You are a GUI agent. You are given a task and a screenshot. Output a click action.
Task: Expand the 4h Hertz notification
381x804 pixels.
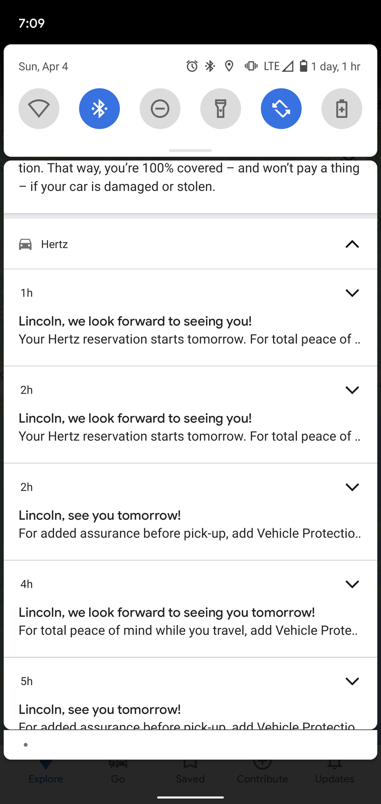click(352, 584)
